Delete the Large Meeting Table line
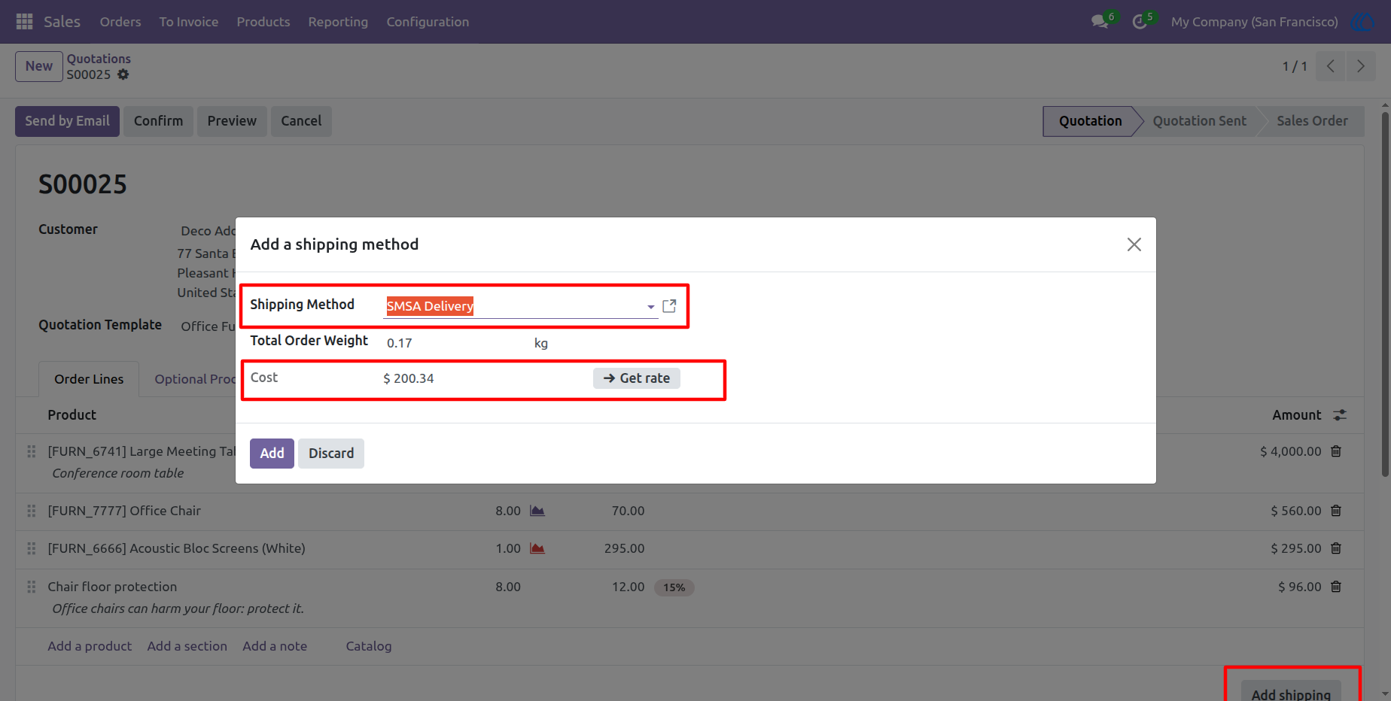The width and height of the screenshot is (1391, 701). coord(1336,451)
